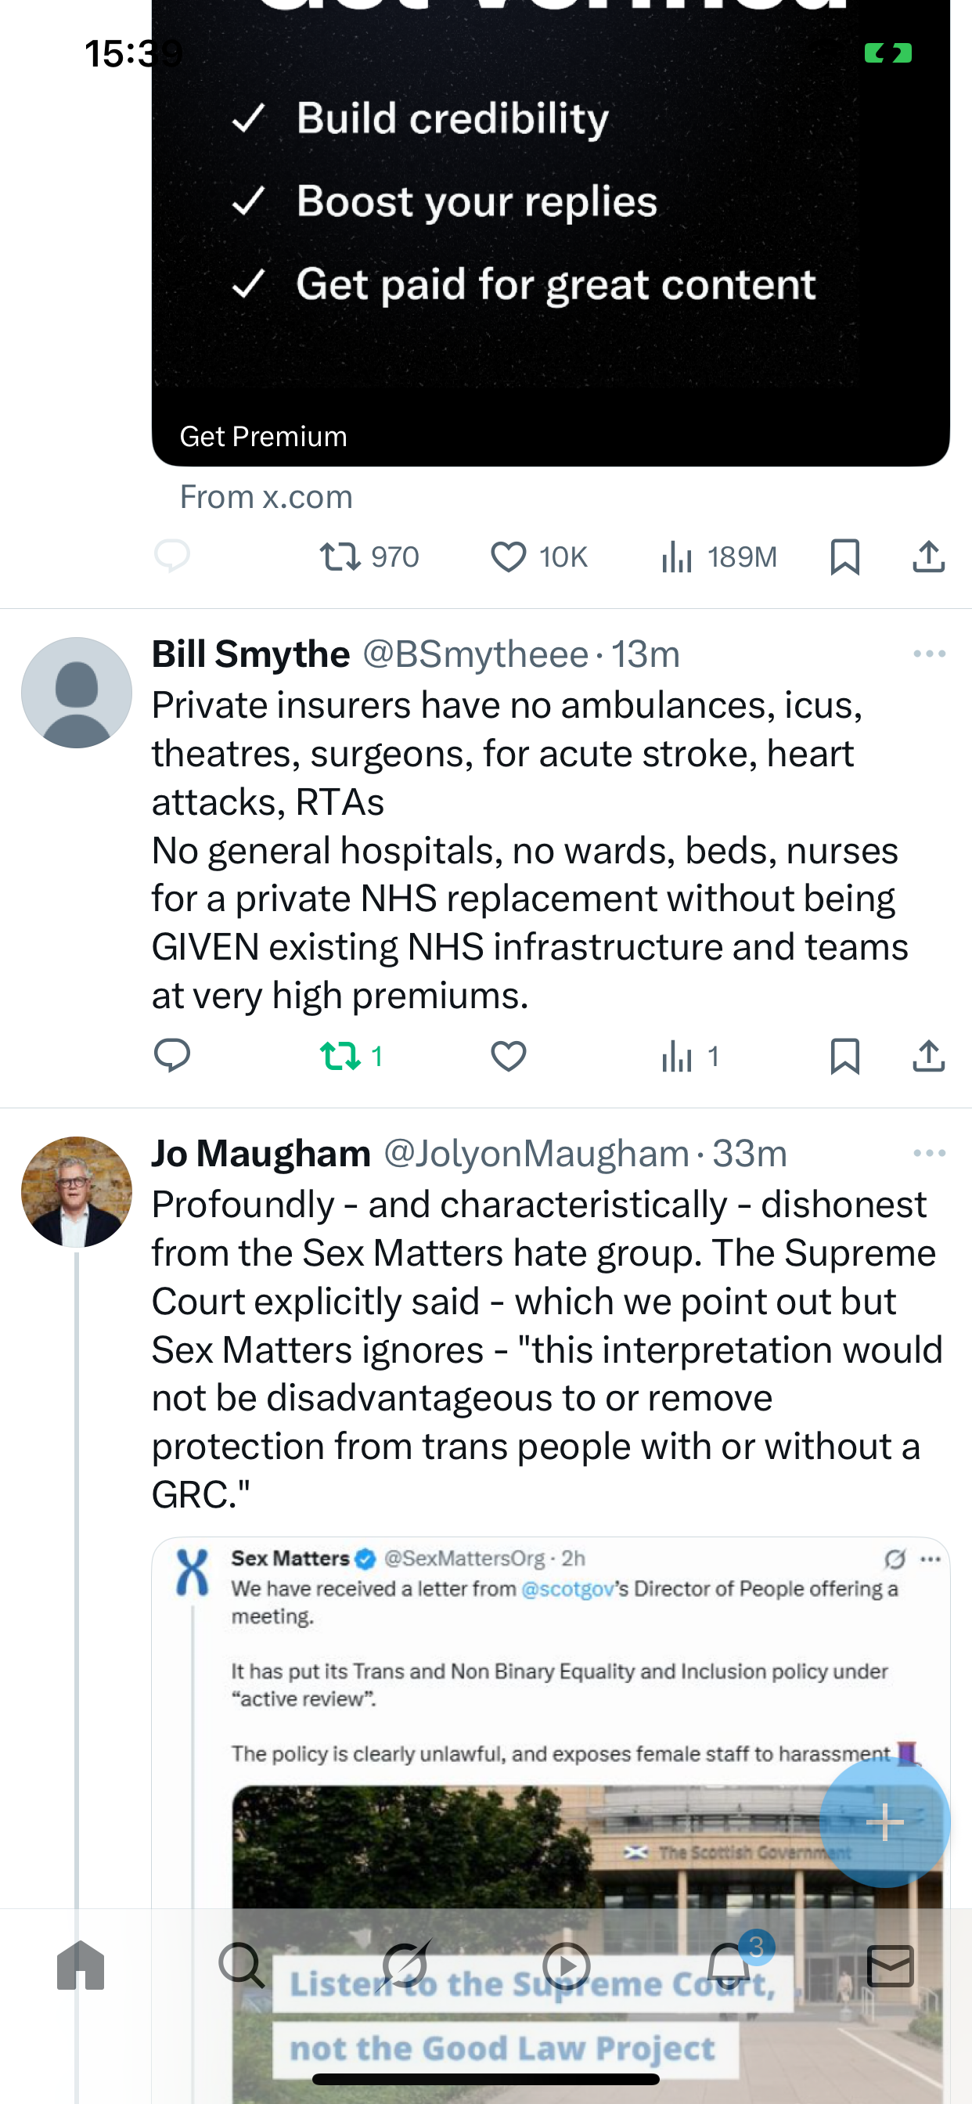The width and height of the screenshot is (972, 2104).
Task: View analytics on Bill Smythe's post
Action: pos(690,1056)
